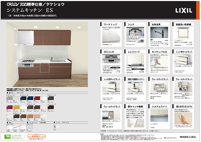Choose the magenta door color swatch
The width and height of the screenshot is (201, 142).
tap(10, 107)
